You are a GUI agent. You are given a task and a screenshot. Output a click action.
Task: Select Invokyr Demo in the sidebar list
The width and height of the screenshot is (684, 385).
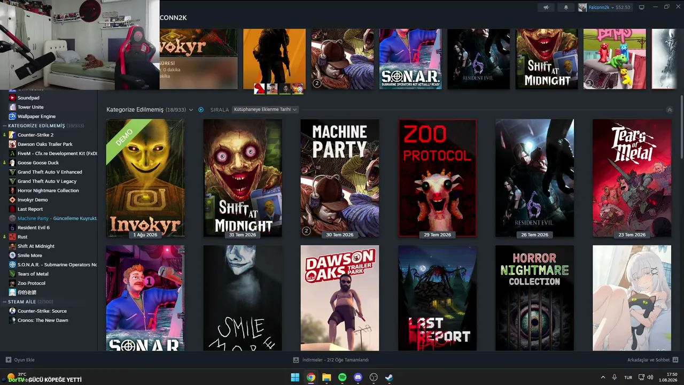pos(33,199)
